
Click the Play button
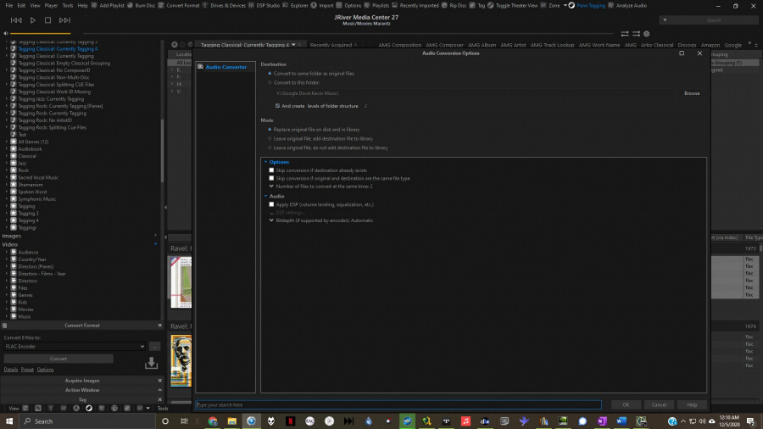[32, 20]
